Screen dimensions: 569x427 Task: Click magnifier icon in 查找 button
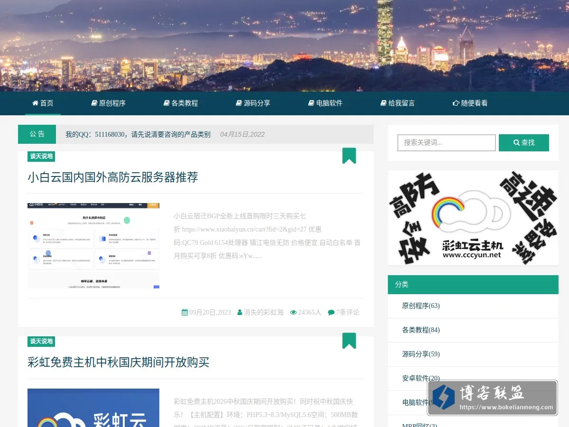(516, 142)
